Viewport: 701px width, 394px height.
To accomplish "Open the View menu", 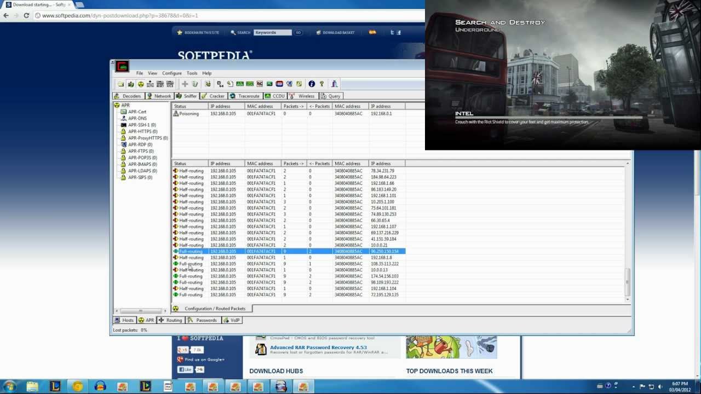I will pos(152,73).
